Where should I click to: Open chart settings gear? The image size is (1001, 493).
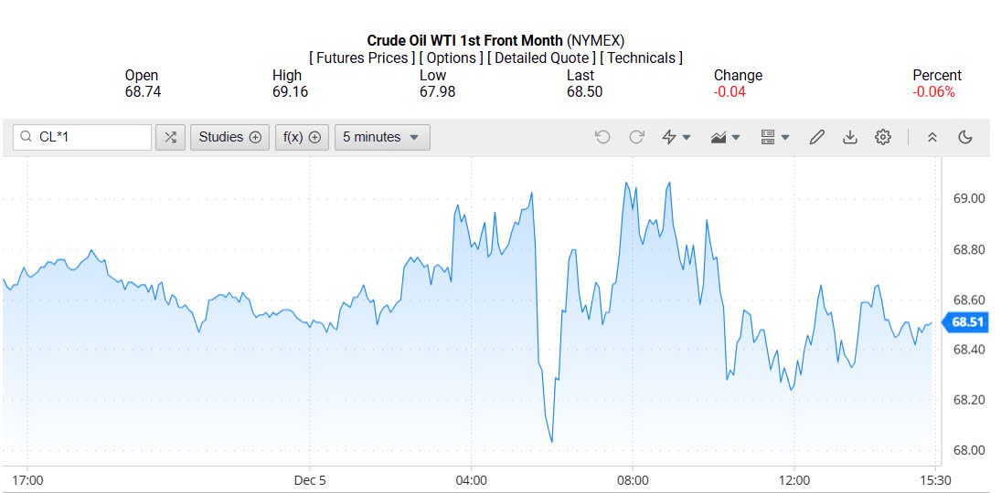coord(883,137)
